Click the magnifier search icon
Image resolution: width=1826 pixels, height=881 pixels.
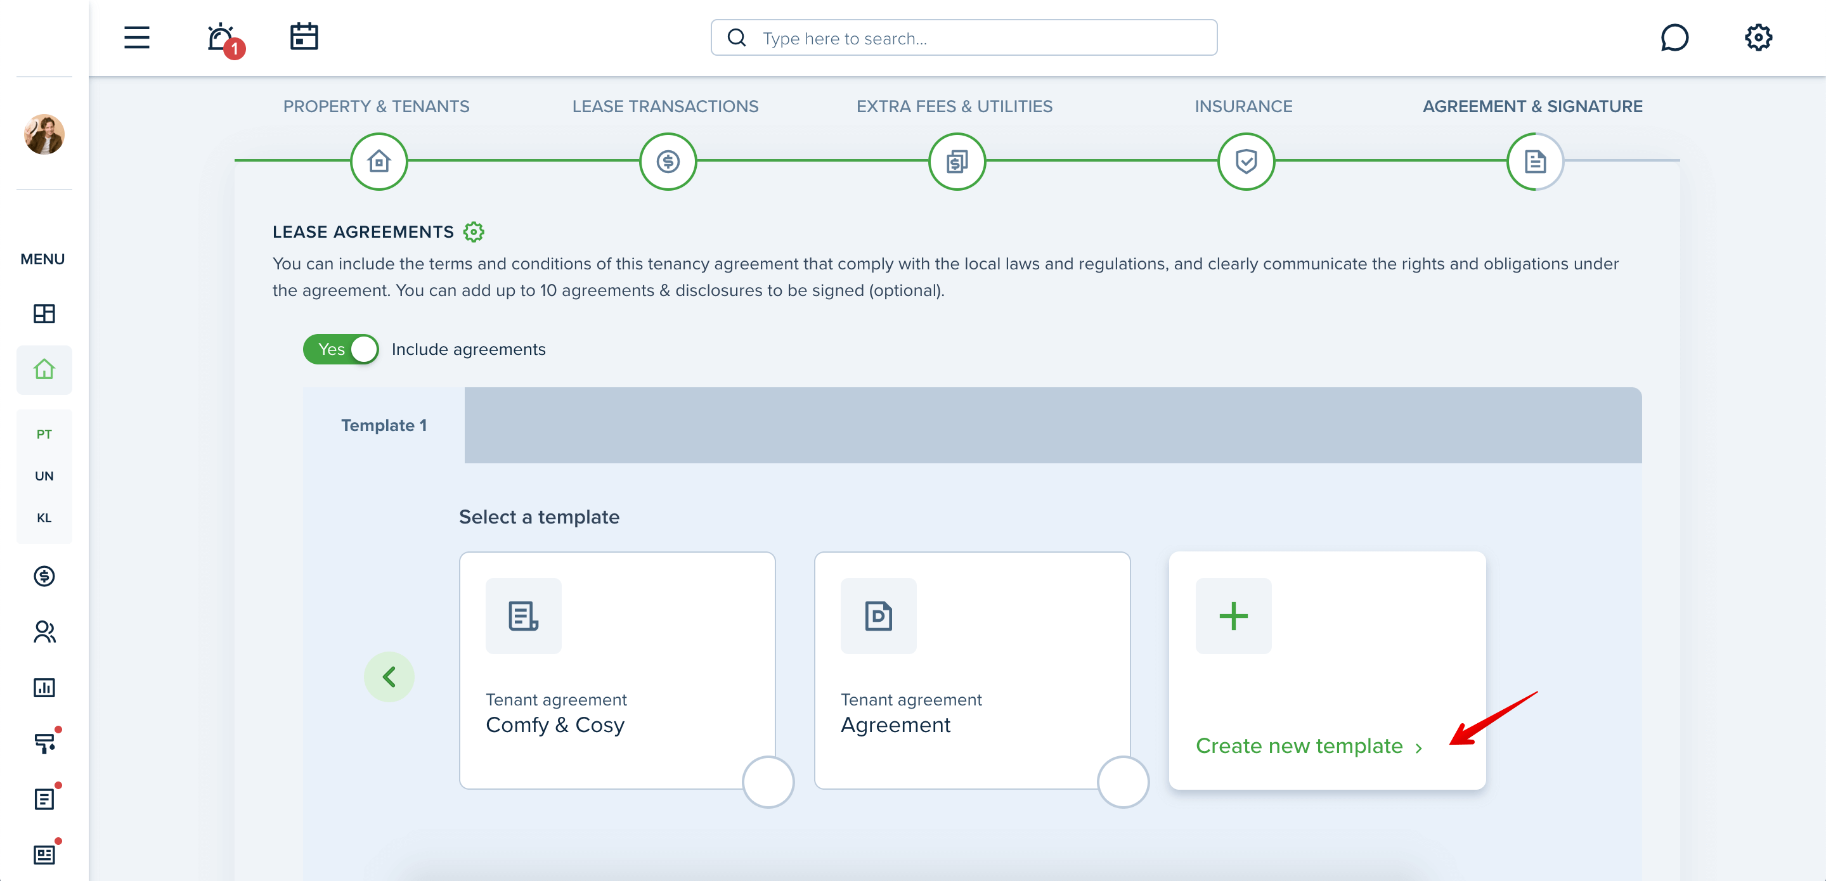tap(737, 37)
